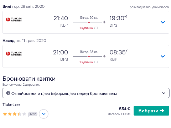Screen dimensions: 171x128
Task: Click the 1 зупинка IST label on outbound flight
Action: (x=89, y=28)
